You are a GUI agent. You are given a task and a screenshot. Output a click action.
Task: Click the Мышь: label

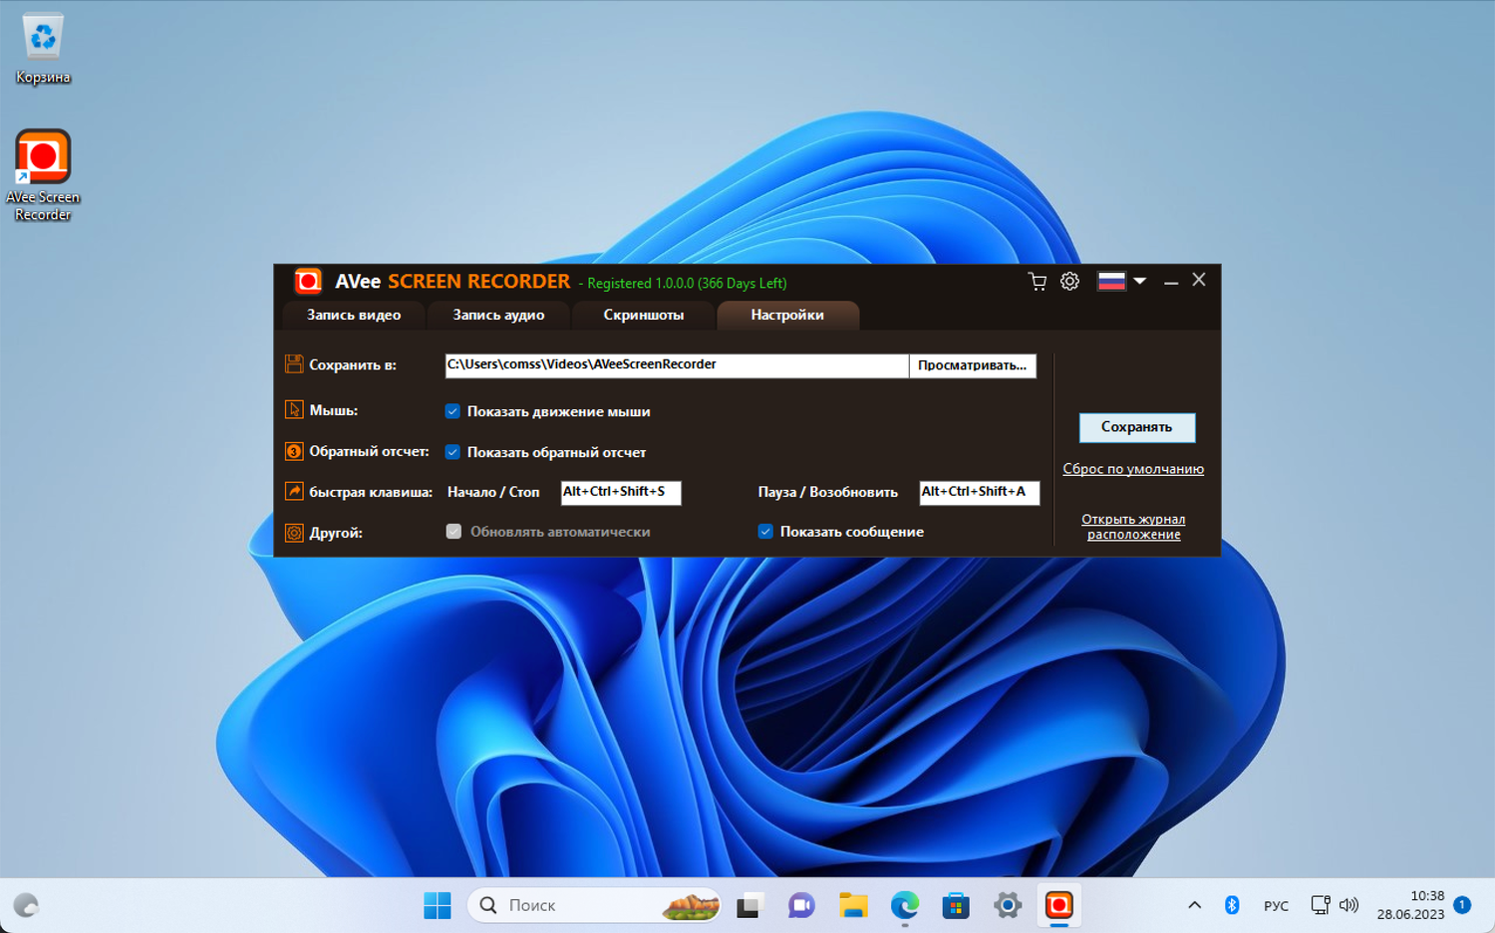pyautogui.click(x=334, y=410)
